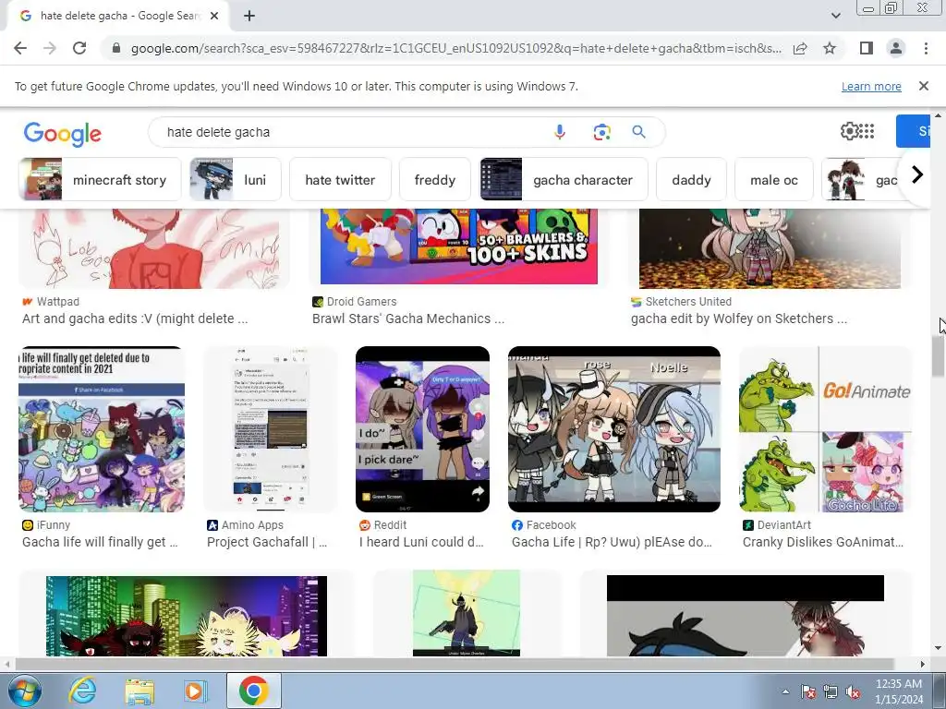Screen dimensions: 946x709
Task: Search by image with Lens icon
Action: 601,132
